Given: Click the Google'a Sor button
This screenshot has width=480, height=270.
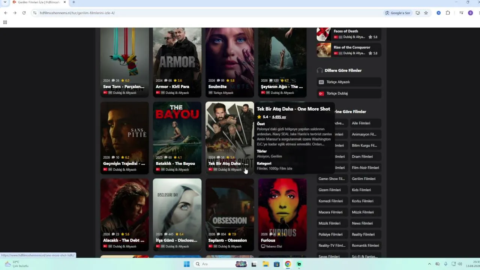Looking at the screenshot, I should tap(397, 13).
